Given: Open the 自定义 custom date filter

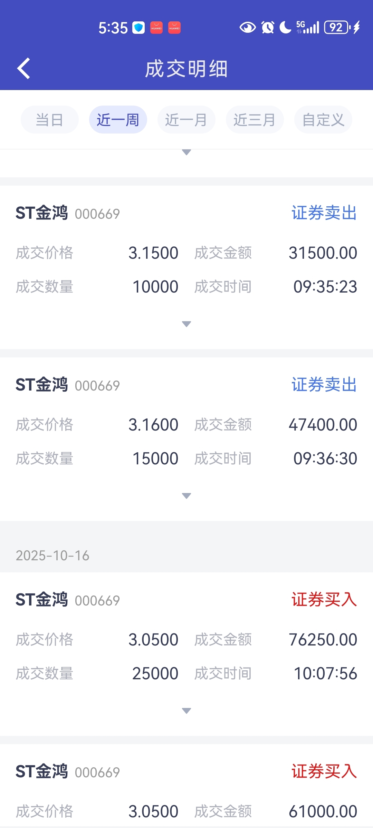Looking at the screenshot, I should (x=323, y=120).
